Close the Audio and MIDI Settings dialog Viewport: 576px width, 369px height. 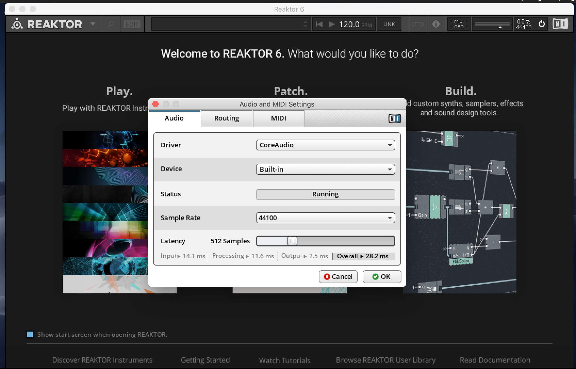155,104
